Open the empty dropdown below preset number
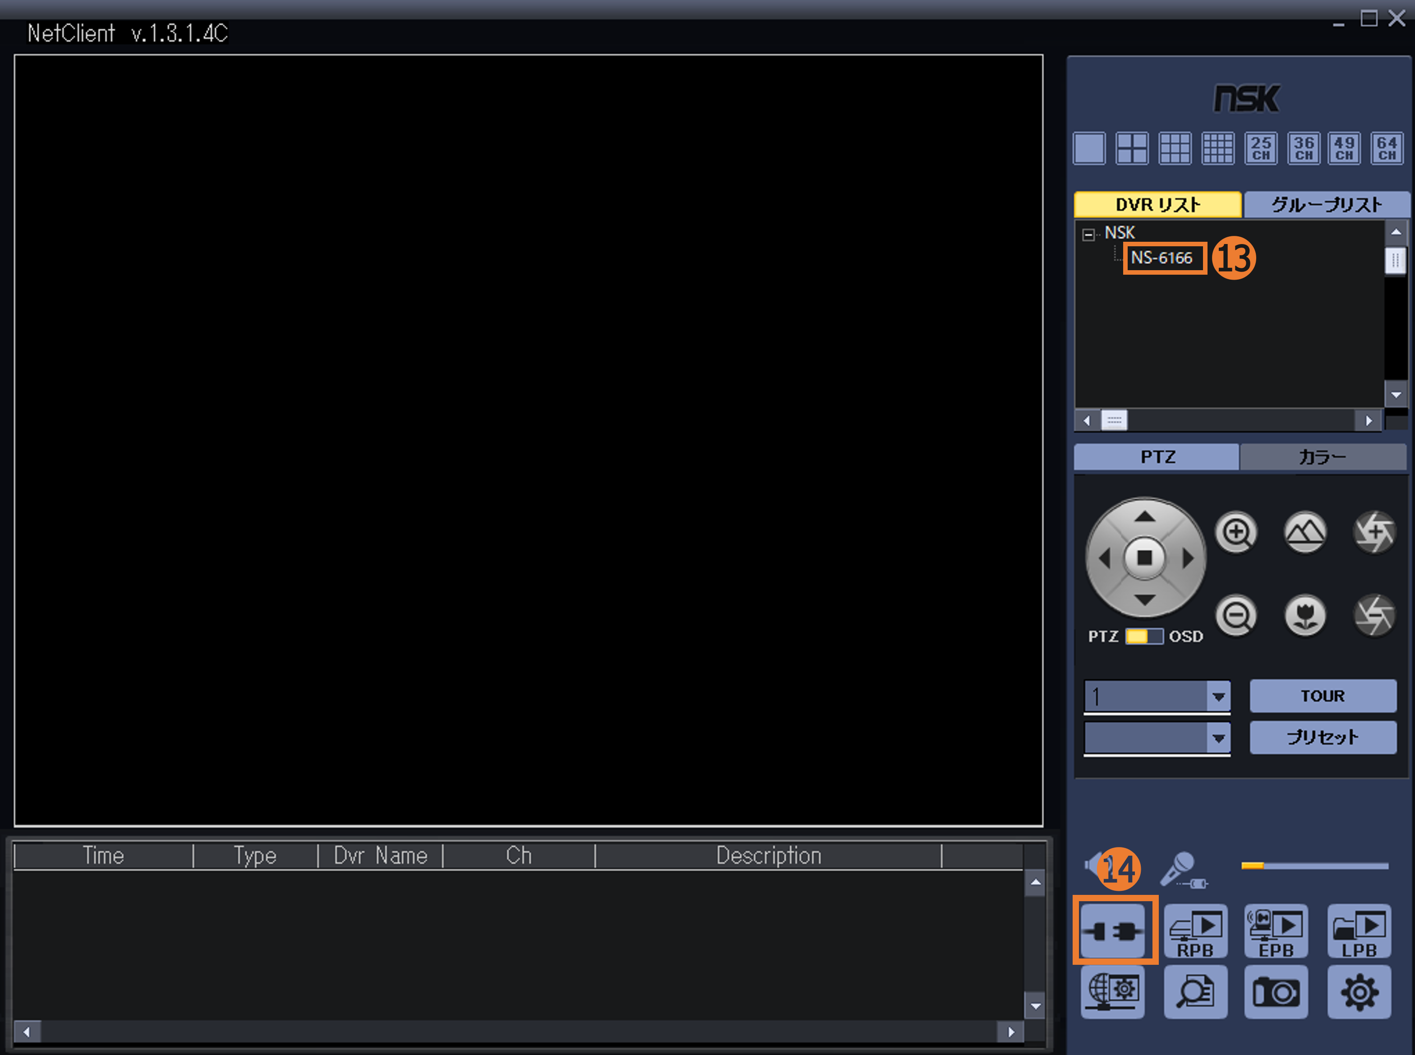This screenshot has width=1415, height=1055. click(1218, 738)
